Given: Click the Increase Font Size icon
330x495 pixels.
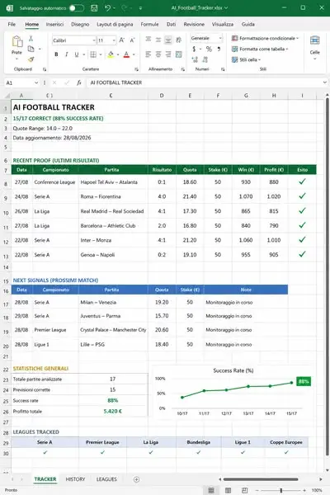Looking at the screenshot, I should pyautogui.click(x=122, y=40).
